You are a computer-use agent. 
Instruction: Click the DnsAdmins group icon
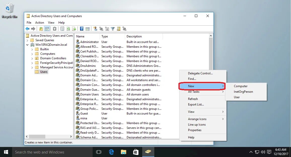78,66
